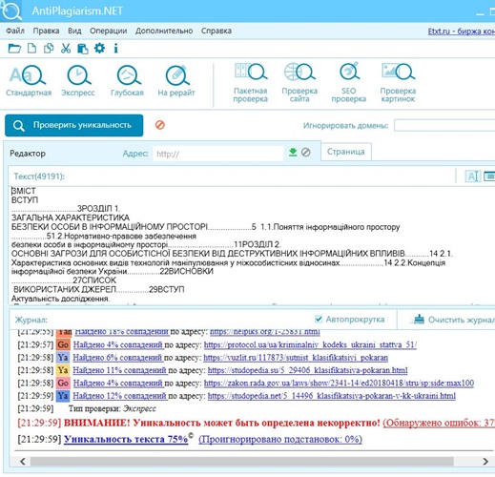
Task: Open SEO проверка
Action: coord(349,83)
